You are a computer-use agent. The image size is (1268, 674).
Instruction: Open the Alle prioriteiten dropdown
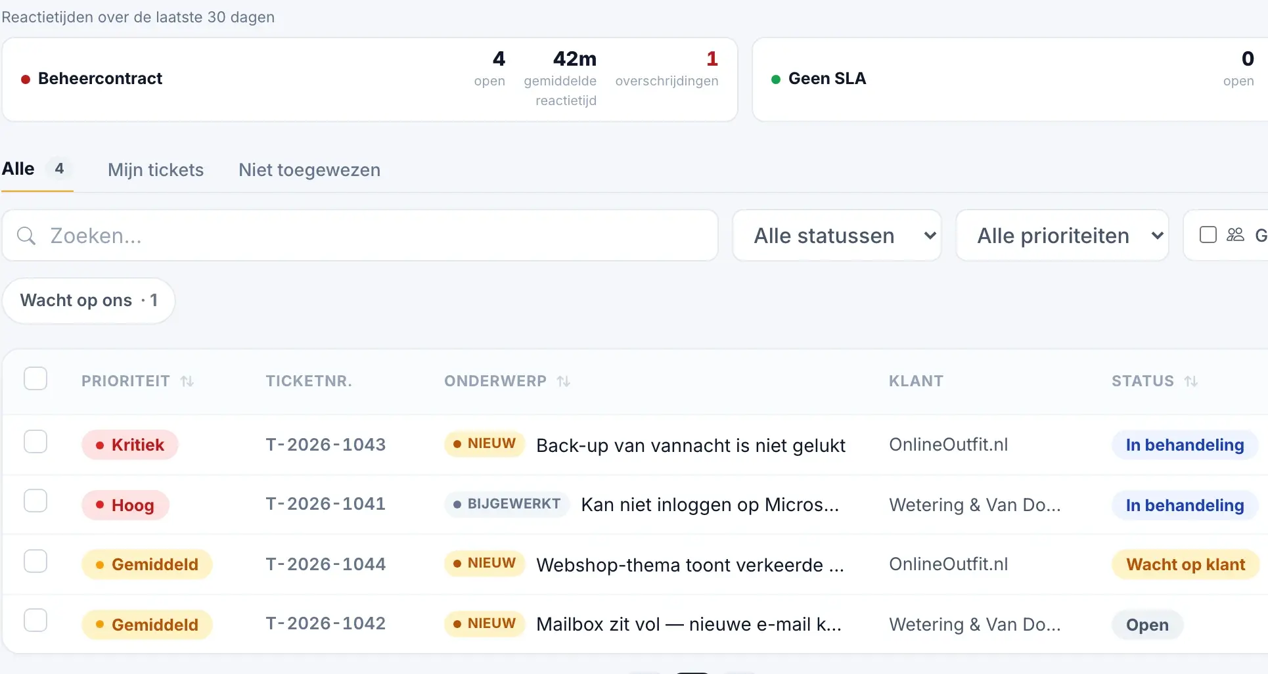tap(1062, 236)
